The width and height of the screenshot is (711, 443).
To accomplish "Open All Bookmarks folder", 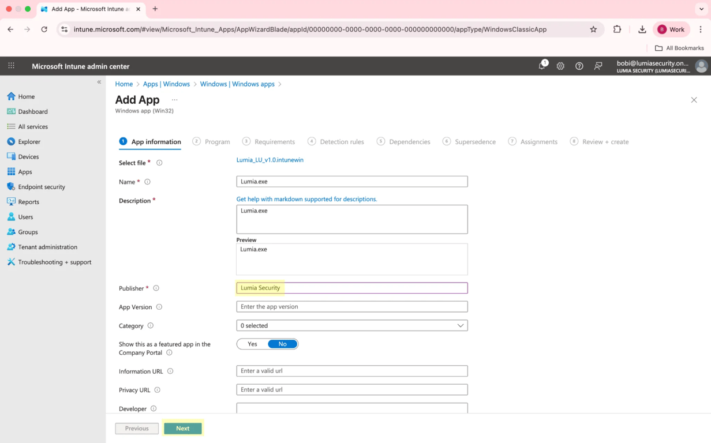I will 679,48.
